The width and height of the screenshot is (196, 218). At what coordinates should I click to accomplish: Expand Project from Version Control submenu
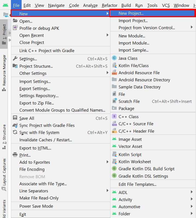pyautogui.click(x=192, y=27)
